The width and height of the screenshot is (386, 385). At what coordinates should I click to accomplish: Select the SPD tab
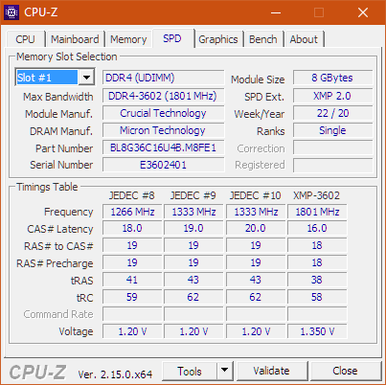pyautogui.click(x=172, y=38)
